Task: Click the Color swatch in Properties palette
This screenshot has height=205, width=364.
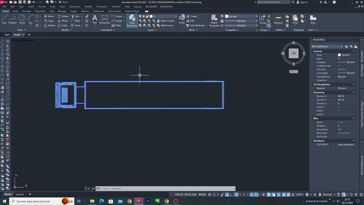Action: (x=339, y=55)
